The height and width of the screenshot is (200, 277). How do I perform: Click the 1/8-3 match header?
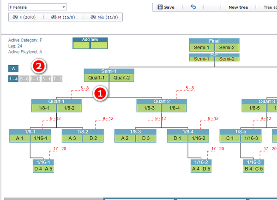pyautogui.click(x=135, y=132)
